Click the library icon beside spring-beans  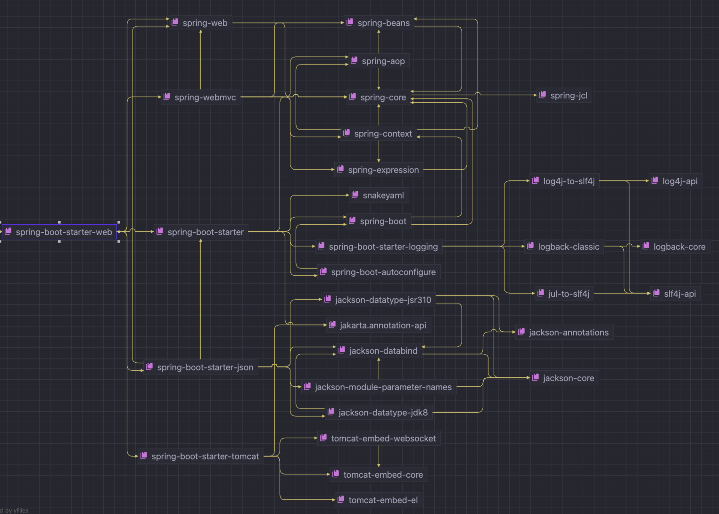pyautogui.click(x=350, y=22)
